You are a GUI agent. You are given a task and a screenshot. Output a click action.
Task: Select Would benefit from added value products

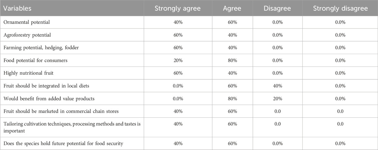click(x=49, y=99)
